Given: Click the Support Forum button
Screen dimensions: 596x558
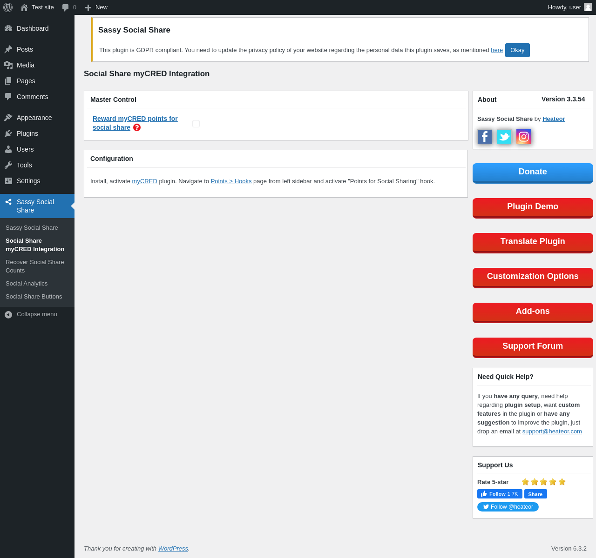Looking at the screenshot, I should click(x=533, y=347).
